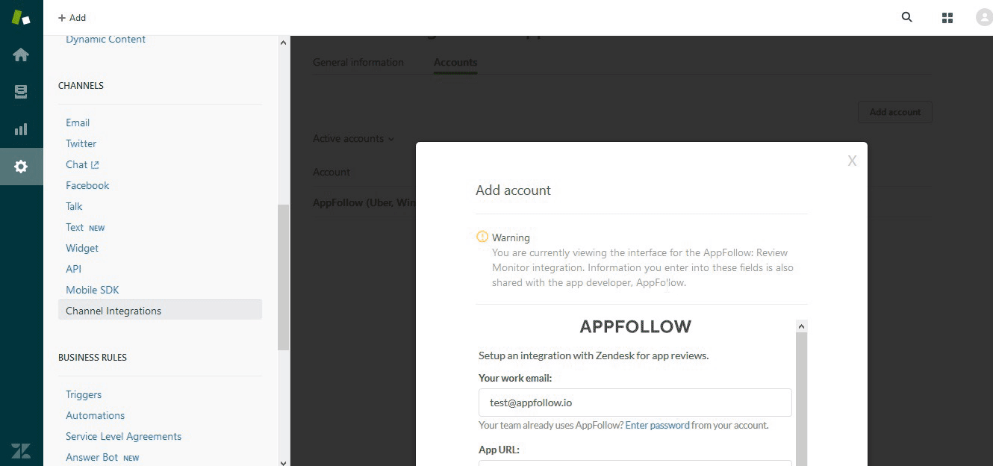This screenshot has height=466, width=993.
Task: Click the dialog form scroll up arrow
Action: (x=802, y=326)
